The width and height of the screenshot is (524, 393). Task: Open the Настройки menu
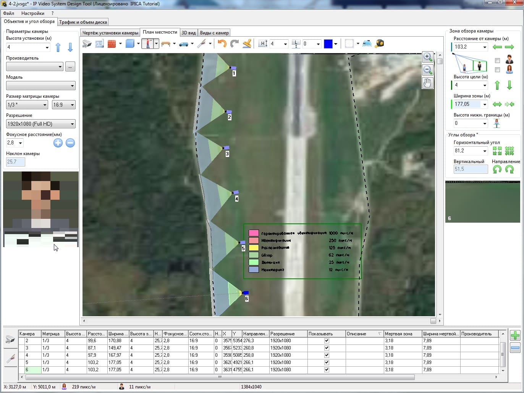coord(33,13)
